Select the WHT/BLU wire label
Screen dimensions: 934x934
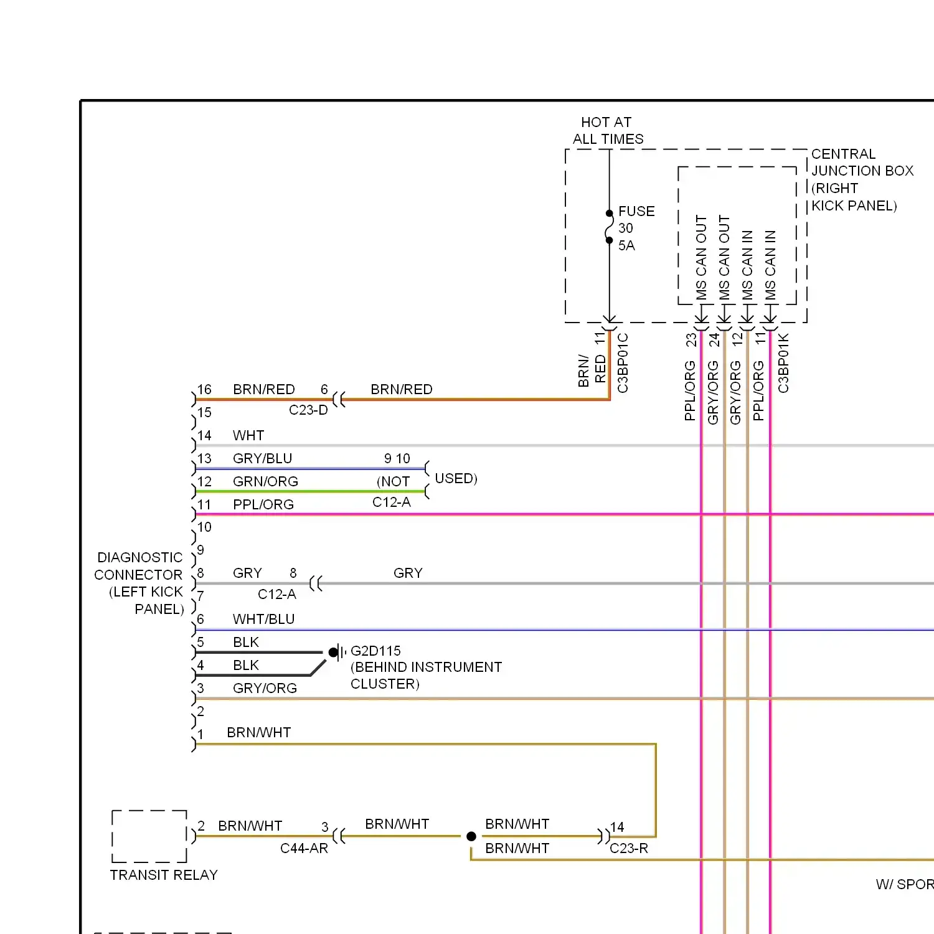point(263,620)
